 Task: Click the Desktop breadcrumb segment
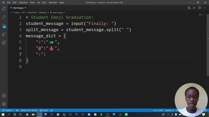43,12
